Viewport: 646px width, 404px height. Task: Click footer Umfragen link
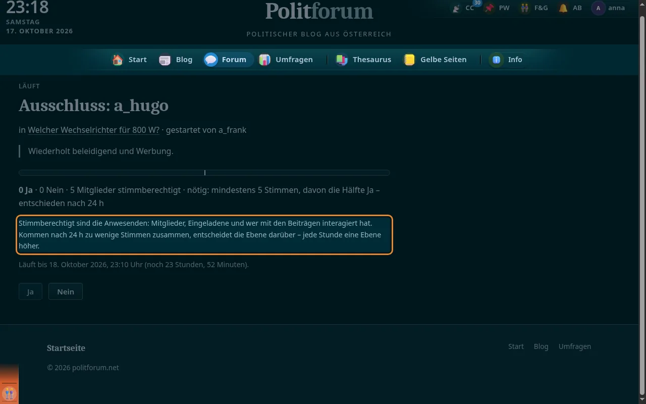[574, 346]
